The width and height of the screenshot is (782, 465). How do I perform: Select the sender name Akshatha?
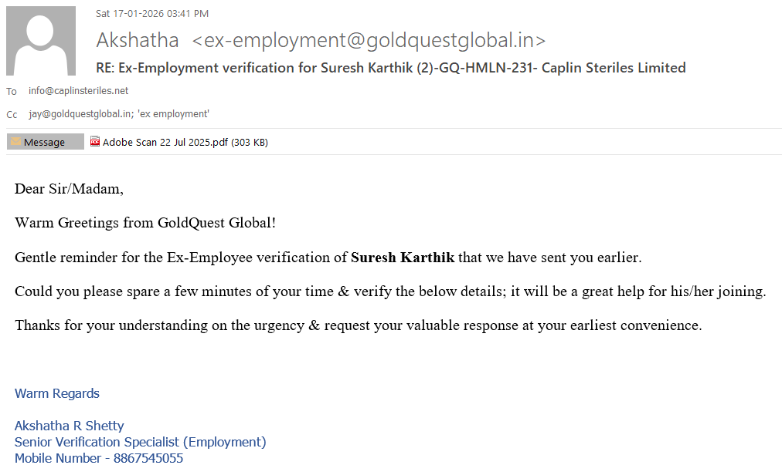(138, 40)
